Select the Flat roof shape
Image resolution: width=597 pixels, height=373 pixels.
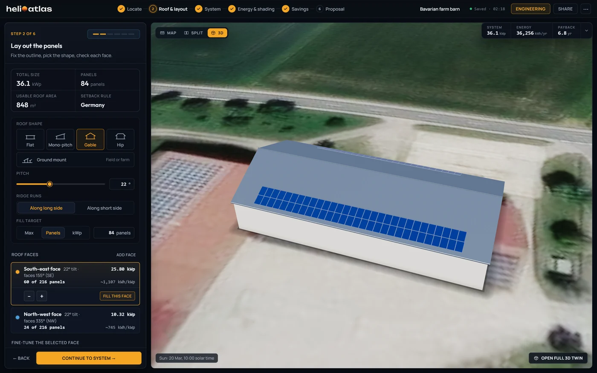tap(30, 139)
